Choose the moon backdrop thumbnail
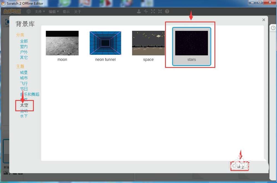The image size is (277, 183). pos(62,43)
